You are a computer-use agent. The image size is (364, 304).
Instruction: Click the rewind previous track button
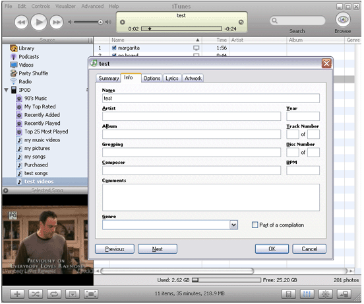click(21, 22)
